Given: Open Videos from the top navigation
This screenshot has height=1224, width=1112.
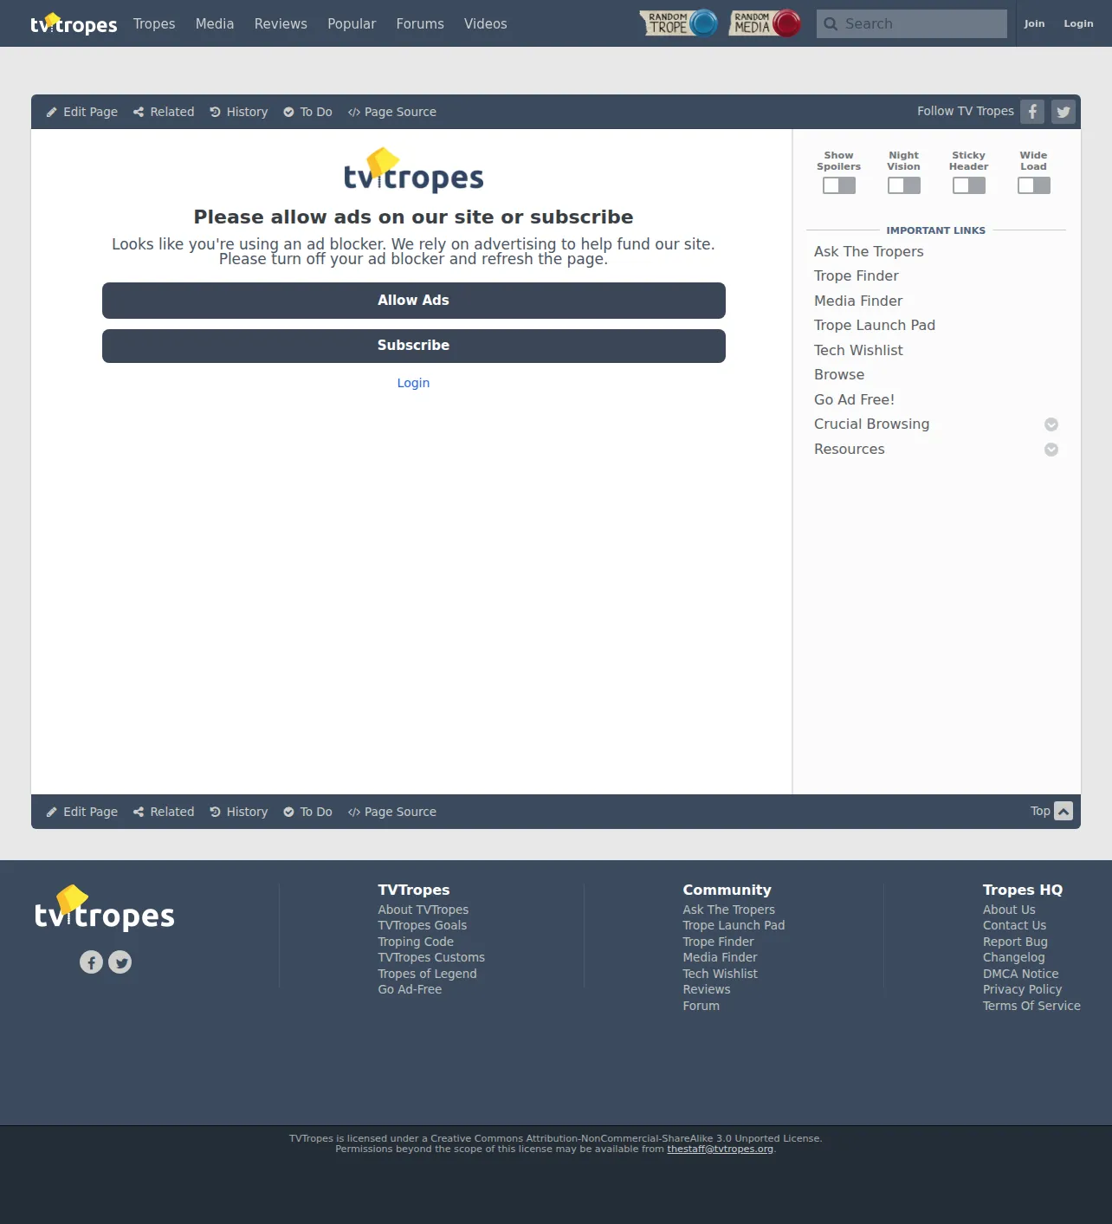Looking at the screenshot, I should coord(486,24).
